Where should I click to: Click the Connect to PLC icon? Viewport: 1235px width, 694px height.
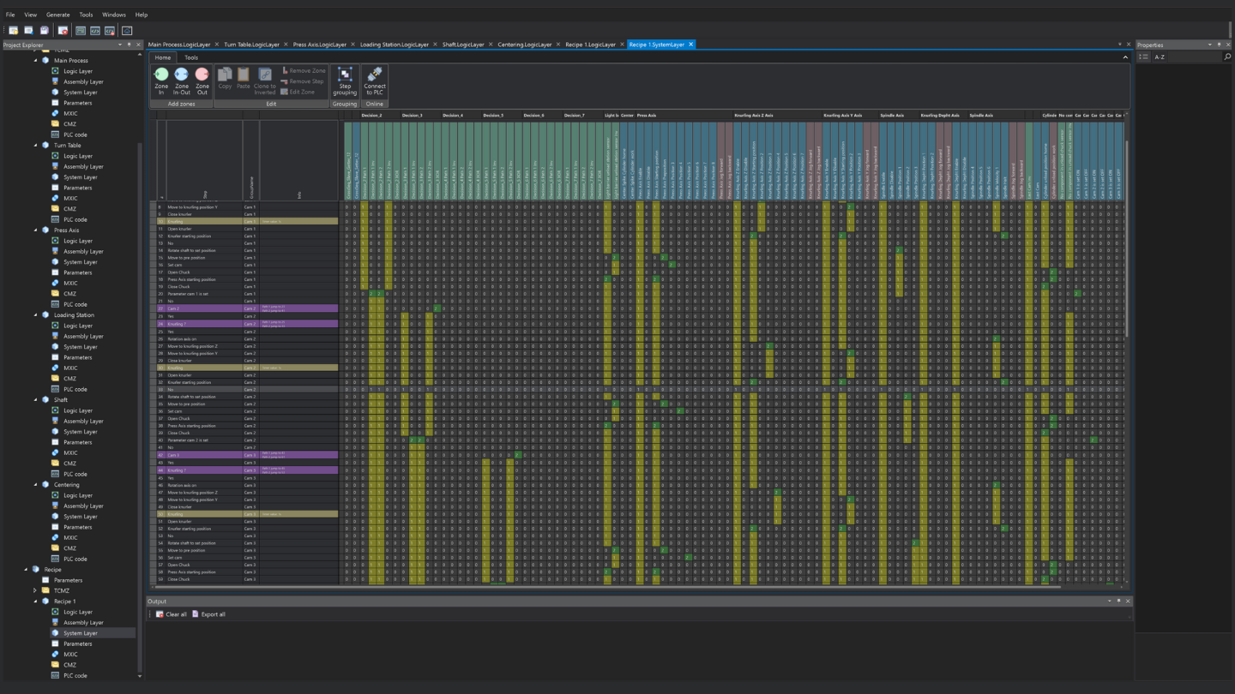pyautogui.click(x=375, y=75)
